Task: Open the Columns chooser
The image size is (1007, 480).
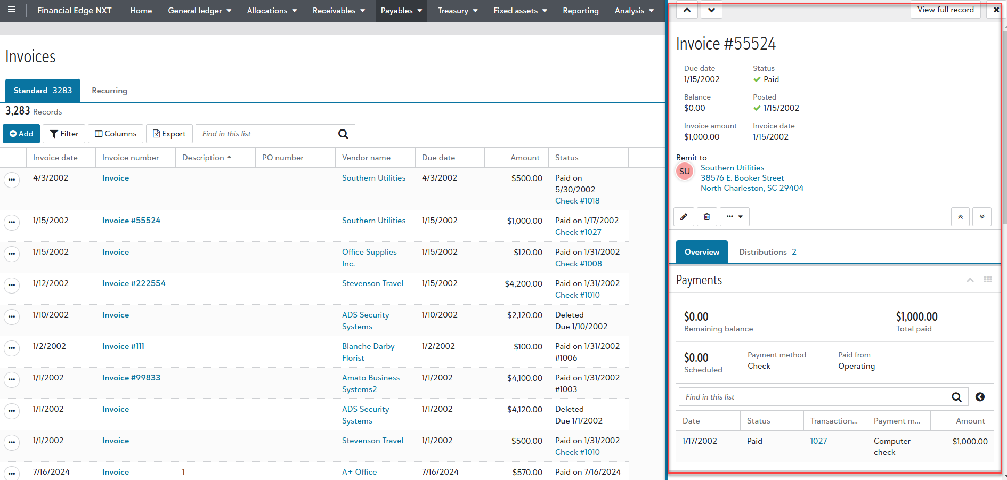Action: point(116,134)
